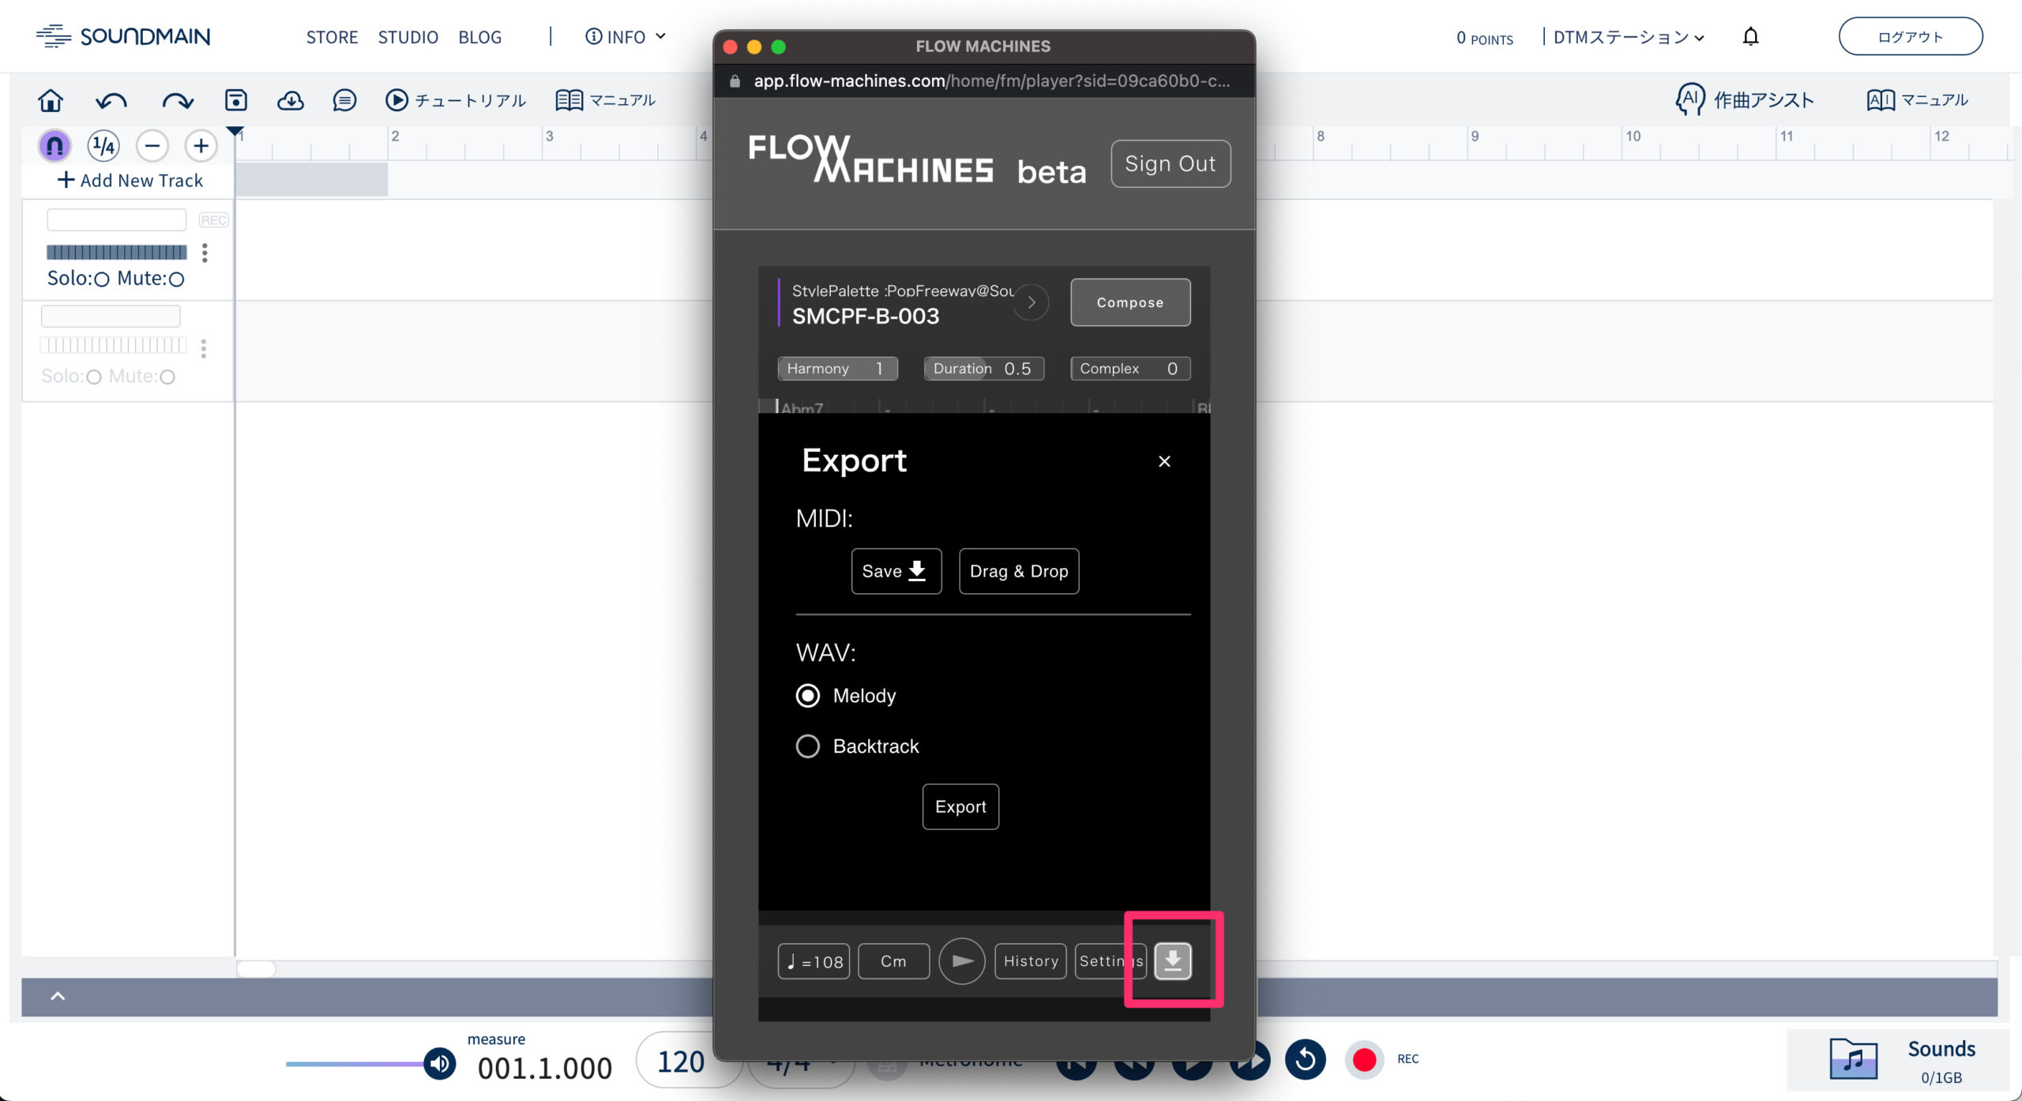The height and width of the screenshot is (1101, 2022).
Task: Open the Flow Machines Settings tab
Action: pos(1111,961)
